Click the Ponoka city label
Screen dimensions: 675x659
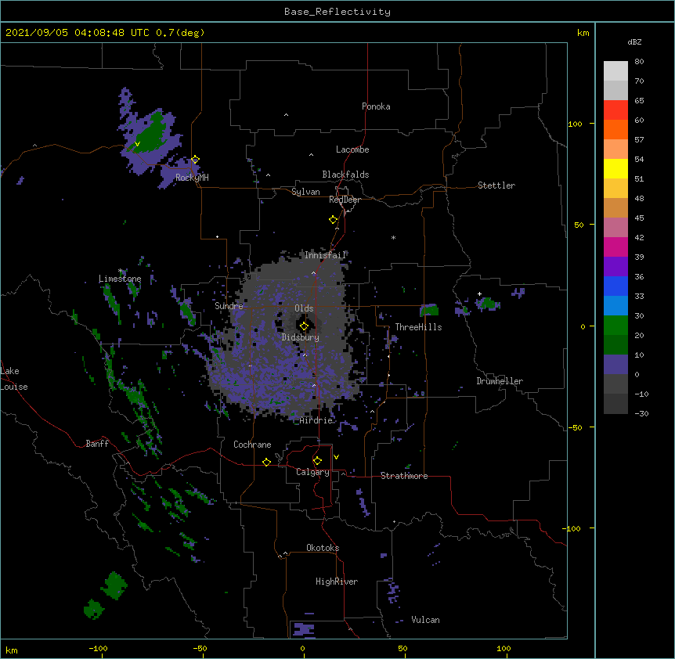(376, 106)
